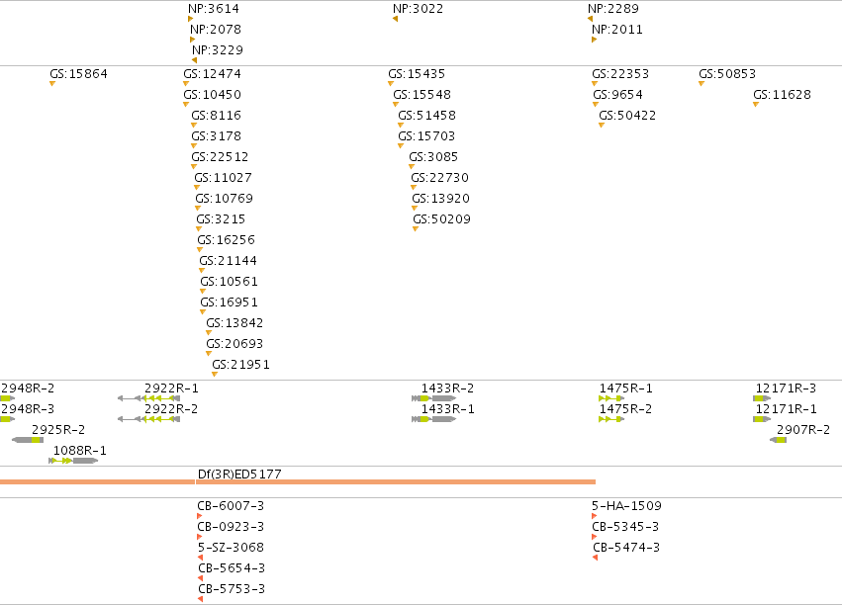Click the GS:9654 insertion label
842x605 pixels.
[617, 95]
